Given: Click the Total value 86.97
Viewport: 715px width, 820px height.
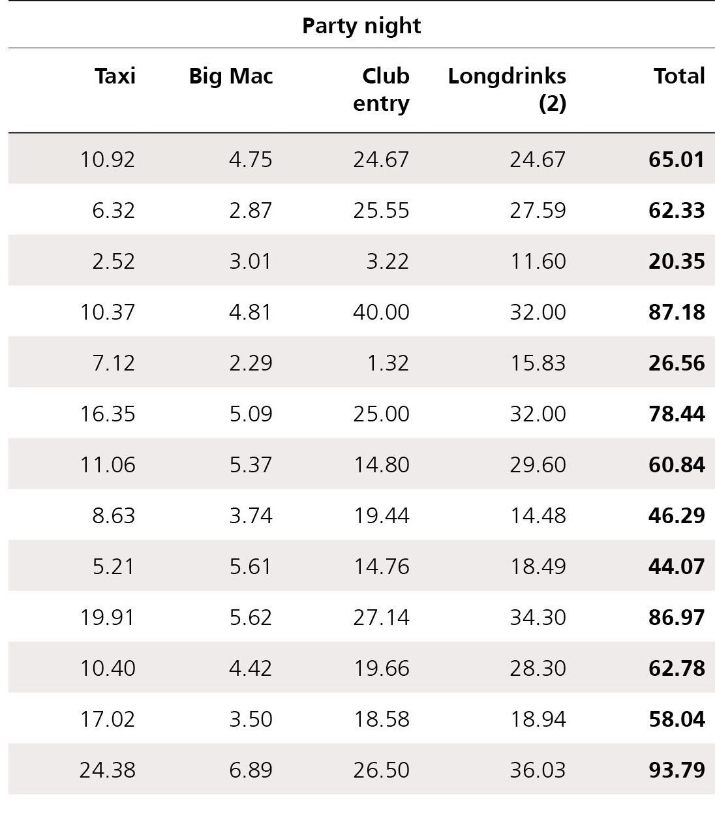Looking at the screenshot, I should tap(677, 618).
